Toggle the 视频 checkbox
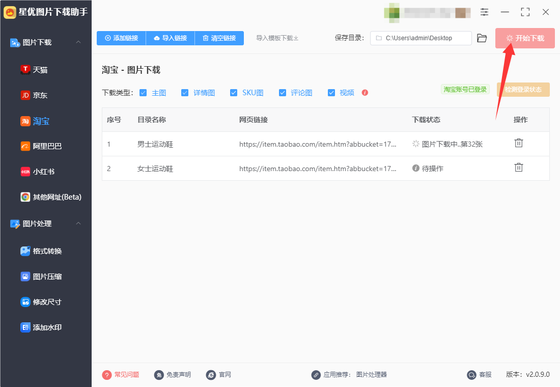560x387 pixels. click(331, 93)
